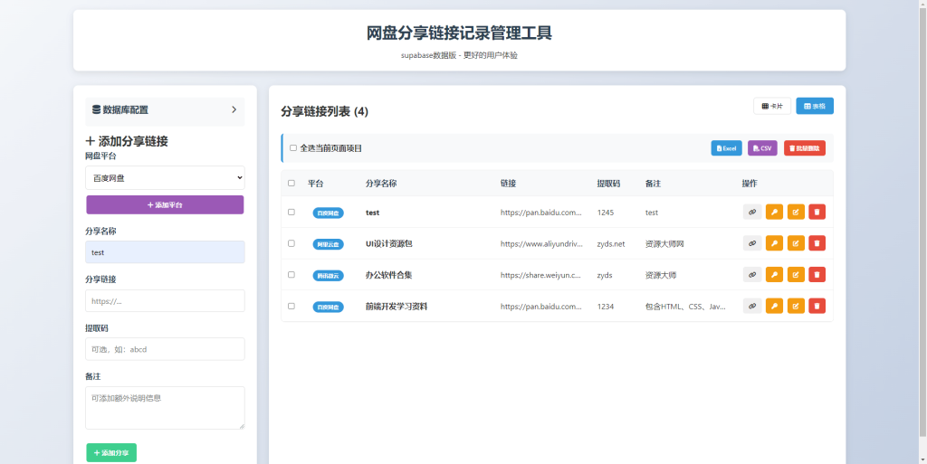927x464 pixels.
Task: Expand 数据库配置 section with chevron arrow
Action: point(234,109)
